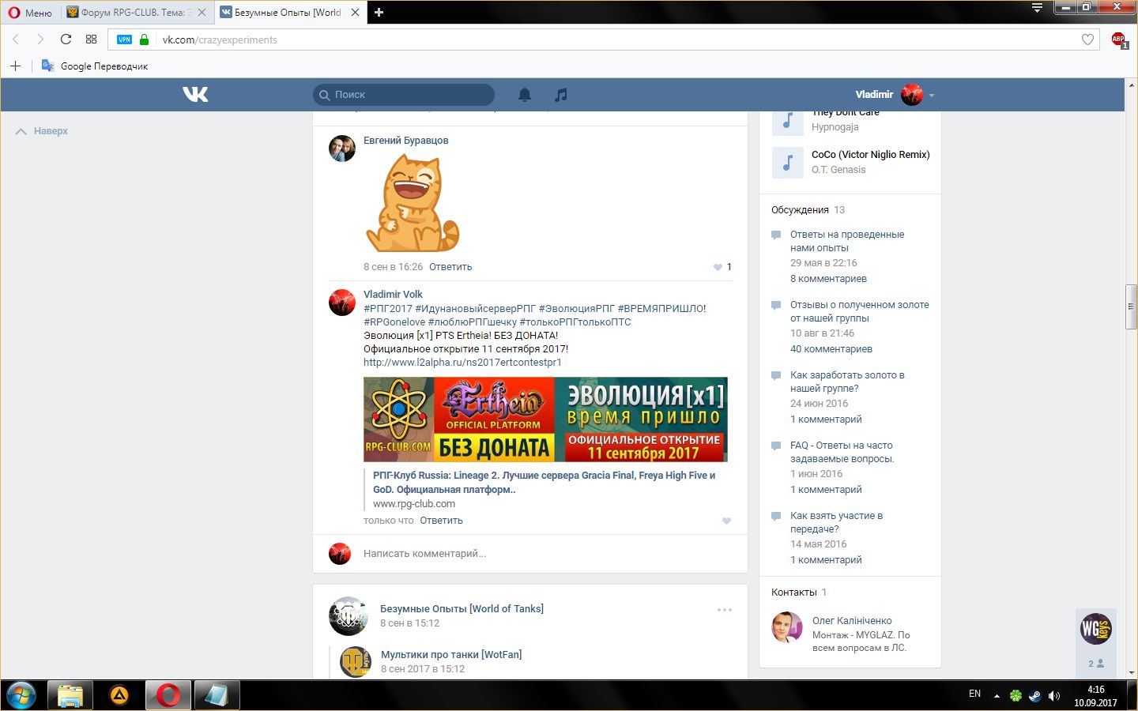This screenshot has width=1138, height=711.
Task: Close the Безумные Опыты tab
Action: [x=355, y=13]
